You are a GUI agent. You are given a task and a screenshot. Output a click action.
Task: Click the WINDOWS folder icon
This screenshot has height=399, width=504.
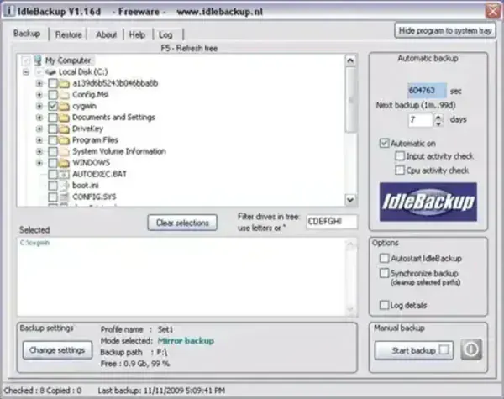65,163
